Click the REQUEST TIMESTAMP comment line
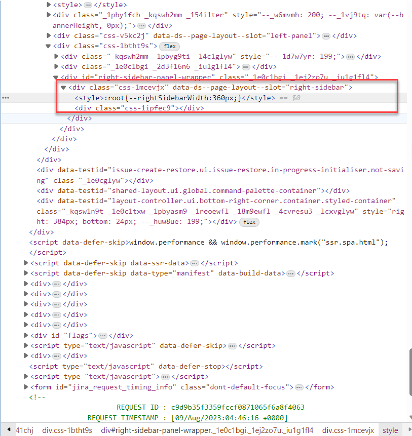412x436 pixels. pos(187,418)
